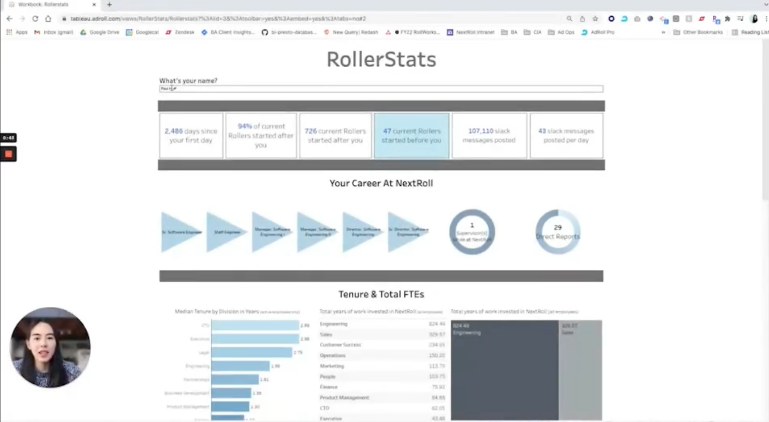
Task: Close the Workbook: Rollerstats tab
Action: coord(94,4)
